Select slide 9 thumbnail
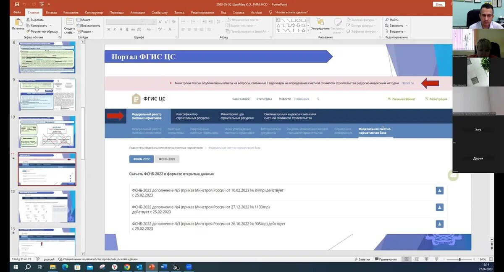Viewport: 504px width, 272px height. pos(47,95)
